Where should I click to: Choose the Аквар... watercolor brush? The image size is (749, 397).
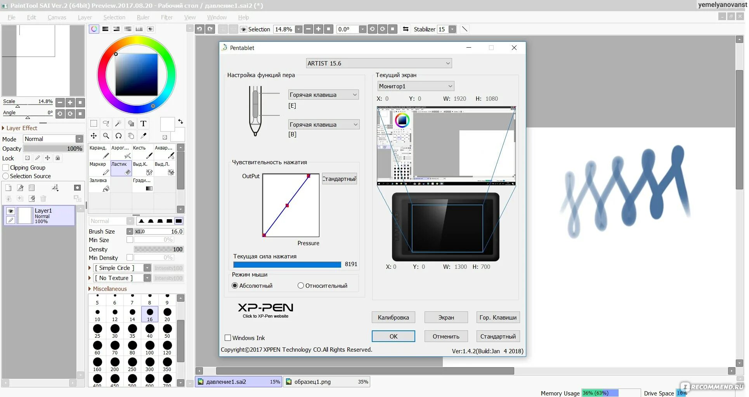pyautogui.click(x=165, y=152)
